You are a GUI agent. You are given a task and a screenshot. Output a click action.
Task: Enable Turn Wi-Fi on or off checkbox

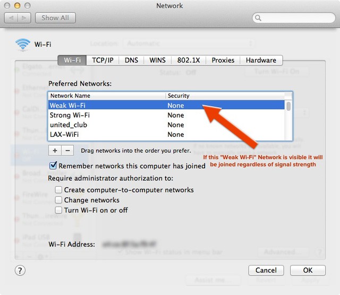59,210
